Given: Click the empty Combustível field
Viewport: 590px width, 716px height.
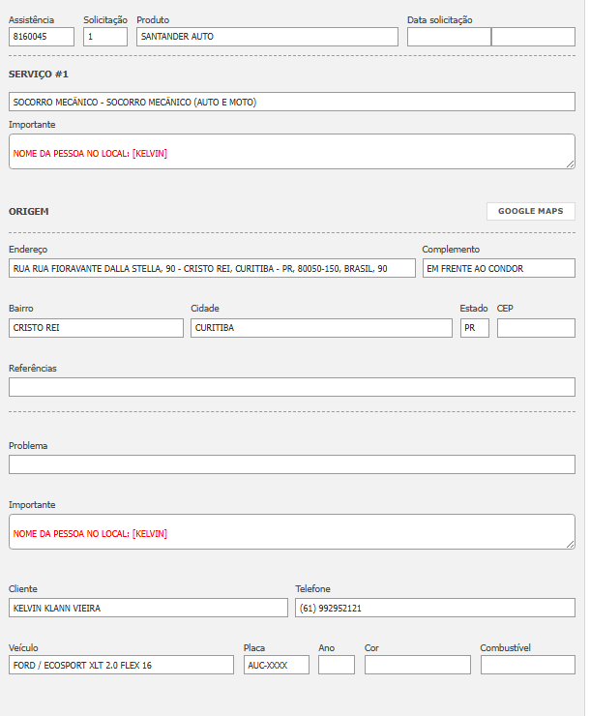Looking at the screenshot, I should point(527,665).
